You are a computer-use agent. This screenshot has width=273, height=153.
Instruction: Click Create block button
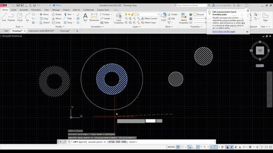[172, 14]
